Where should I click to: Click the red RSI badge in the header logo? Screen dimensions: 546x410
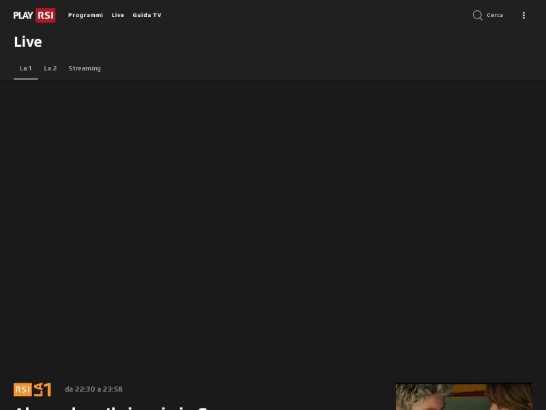[x=46, y=15]
